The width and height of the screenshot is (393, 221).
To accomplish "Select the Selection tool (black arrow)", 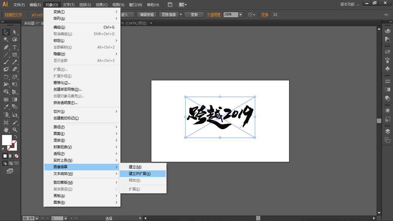I will pyautogui.click(x=6, y=32).
